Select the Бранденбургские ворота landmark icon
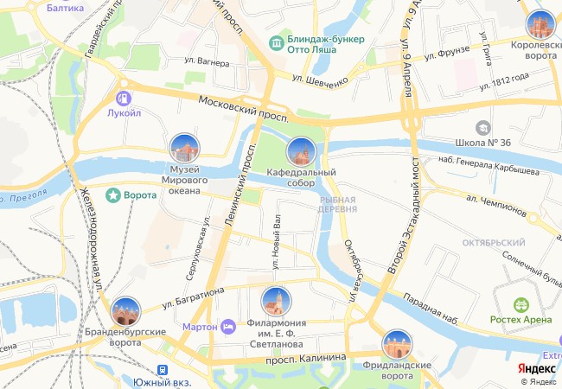Image resolution: width=562 pixels, height=389 pixels. point(126,311)
